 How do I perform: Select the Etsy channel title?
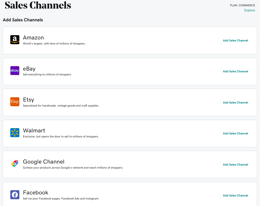pos(29,100)
